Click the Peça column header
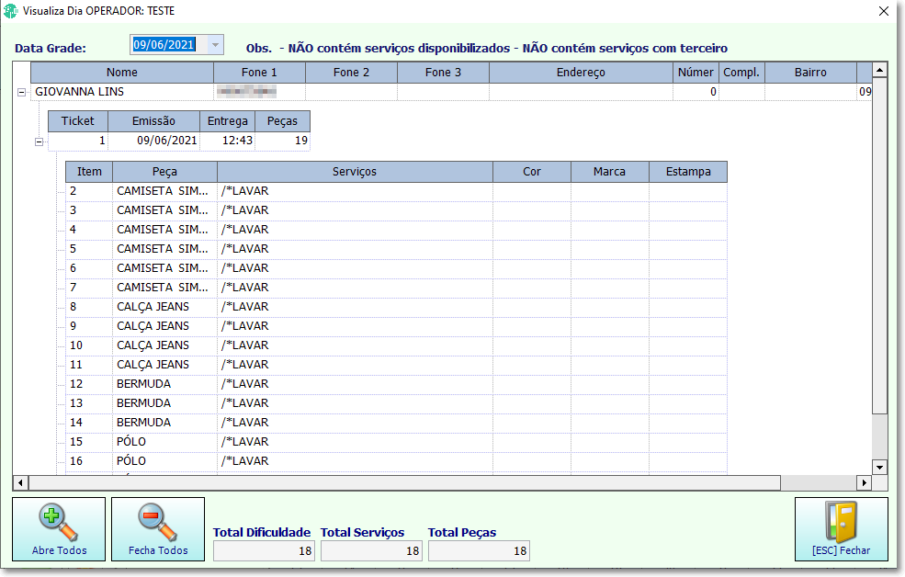The height and width of the screenshot is (577, 905). click(x=164, y=172)
